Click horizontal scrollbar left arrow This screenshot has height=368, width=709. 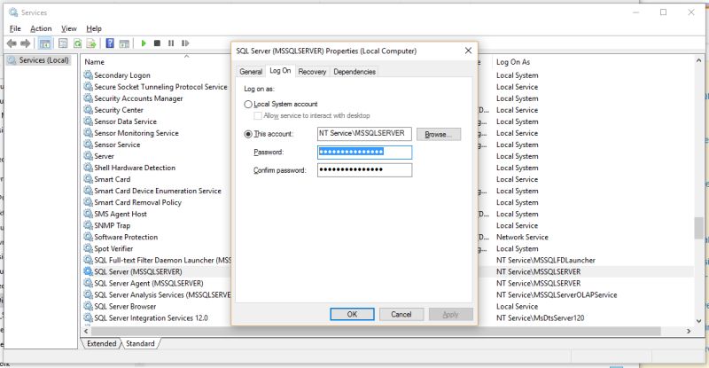tap(86, 332)
